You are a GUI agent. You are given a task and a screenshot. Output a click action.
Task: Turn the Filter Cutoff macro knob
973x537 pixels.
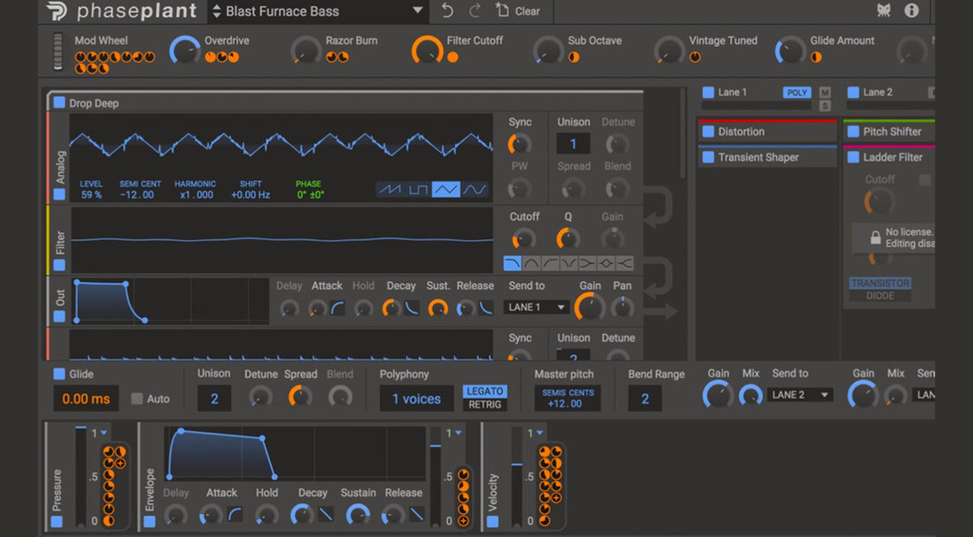428,51
